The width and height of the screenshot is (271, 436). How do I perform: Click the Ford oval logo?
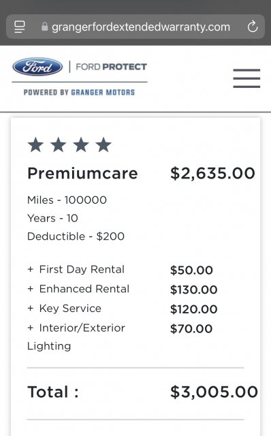pyautogui.click(x=37, y=67)
